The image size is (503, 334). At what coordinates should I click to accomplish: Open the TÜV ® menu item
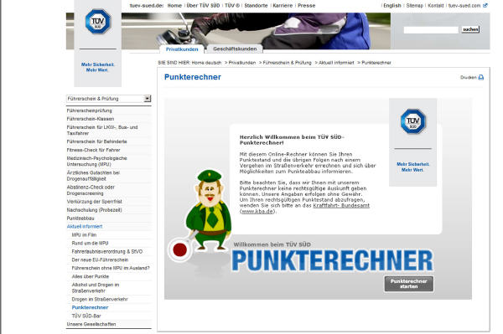(232, 6)
